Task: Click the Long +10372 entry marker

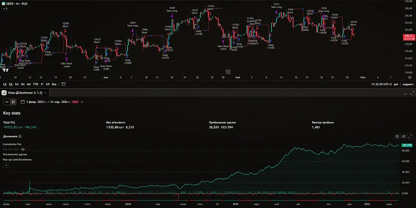Action: point(345,42)
